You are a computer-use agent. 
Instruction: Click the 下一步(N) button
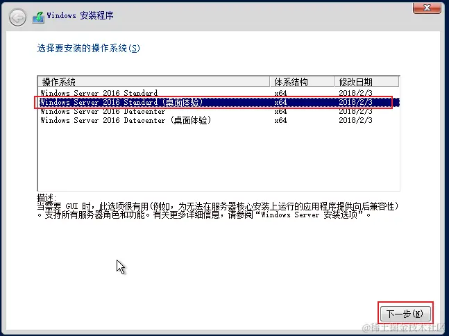[405, 314]
